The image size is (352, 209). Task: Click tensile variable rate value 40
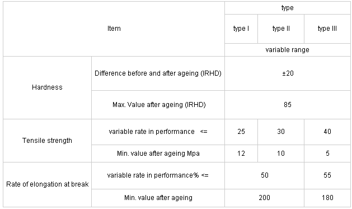click(327, 132)
